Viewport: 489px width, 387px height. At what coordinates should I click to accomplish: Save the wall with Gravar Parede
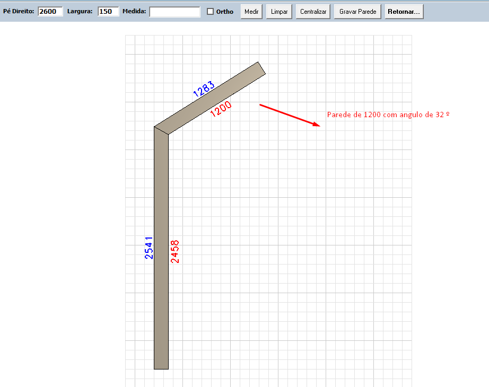pos(357,12)
